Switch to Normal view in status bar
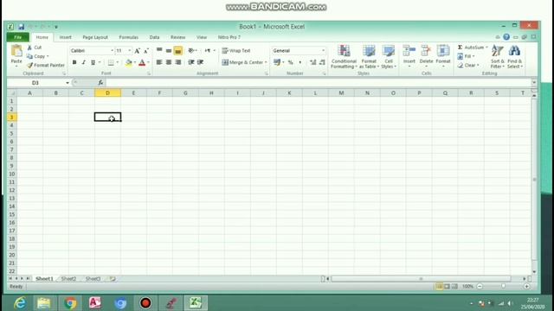This screenshot has height=311, width=554. 439,286
